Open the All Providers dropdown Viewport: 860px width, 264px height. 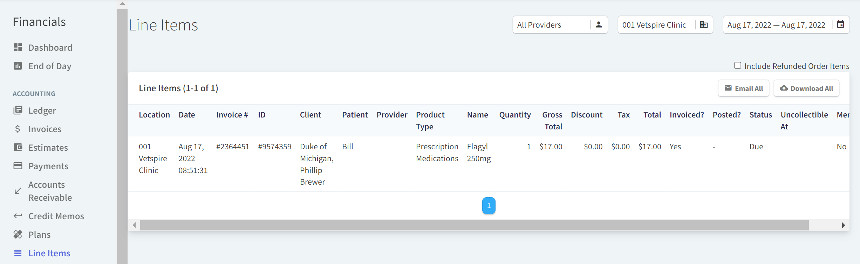pyautogui.click(x=560, y=25)
